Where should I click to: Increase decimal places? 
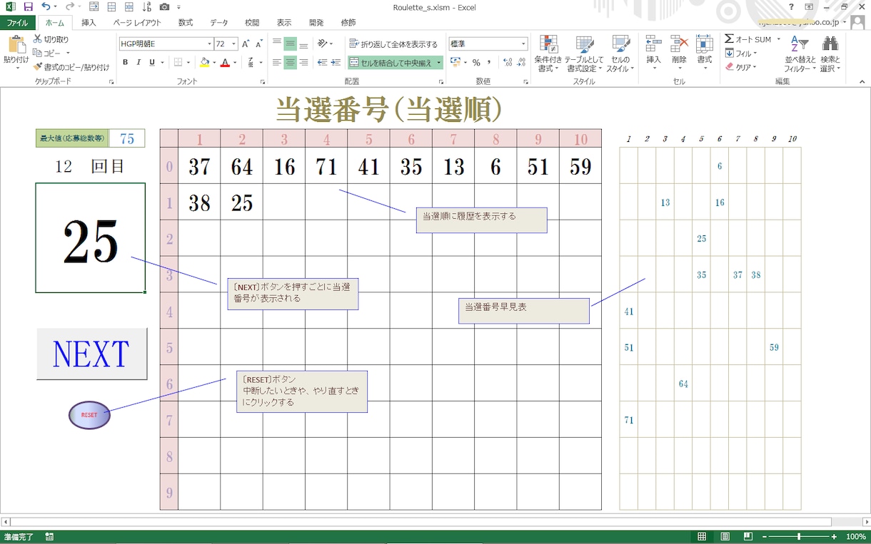click(x=508, y=63)
